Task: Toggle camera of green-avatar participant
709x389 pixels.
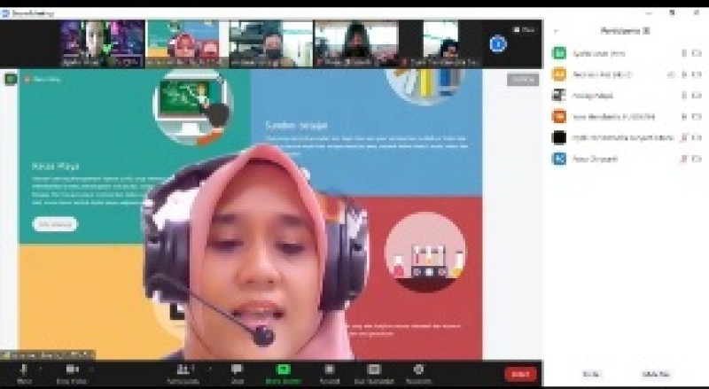Action: click(x=697, y=53)
